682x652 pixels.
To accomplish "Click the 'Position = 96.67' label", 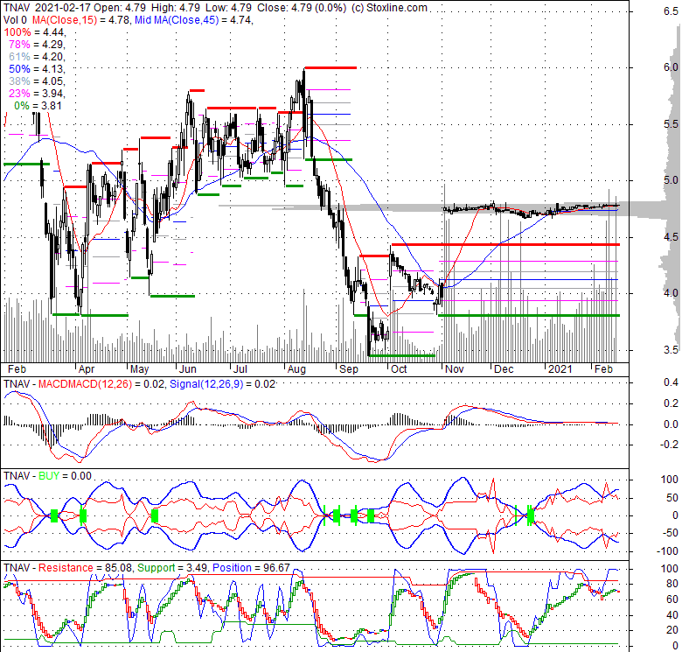I will click(x=251, y=568).
